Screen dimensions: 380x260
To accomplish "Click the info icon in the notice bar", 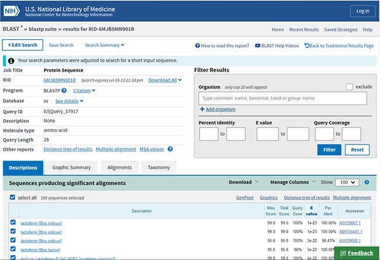I will (11, 61).
